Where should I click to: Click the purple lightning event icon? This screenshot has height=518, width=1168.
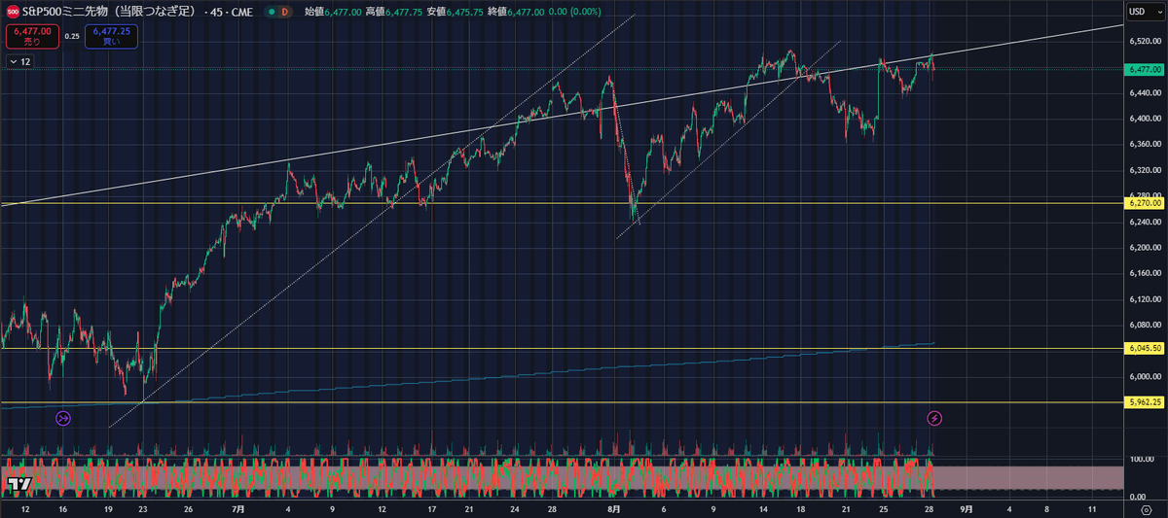pyautogui.click(x=934, y=418)
